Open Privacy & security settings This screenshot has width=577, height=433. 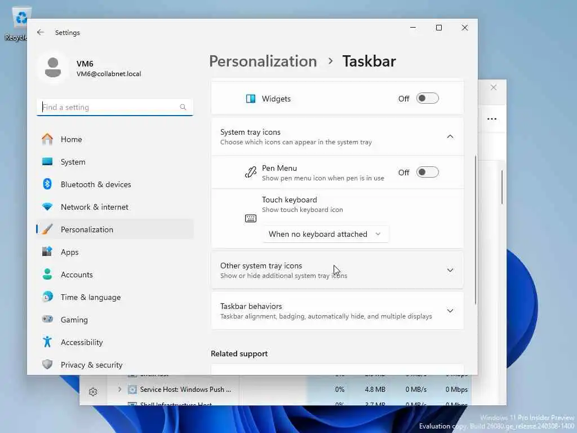click(x=115, y=365)
